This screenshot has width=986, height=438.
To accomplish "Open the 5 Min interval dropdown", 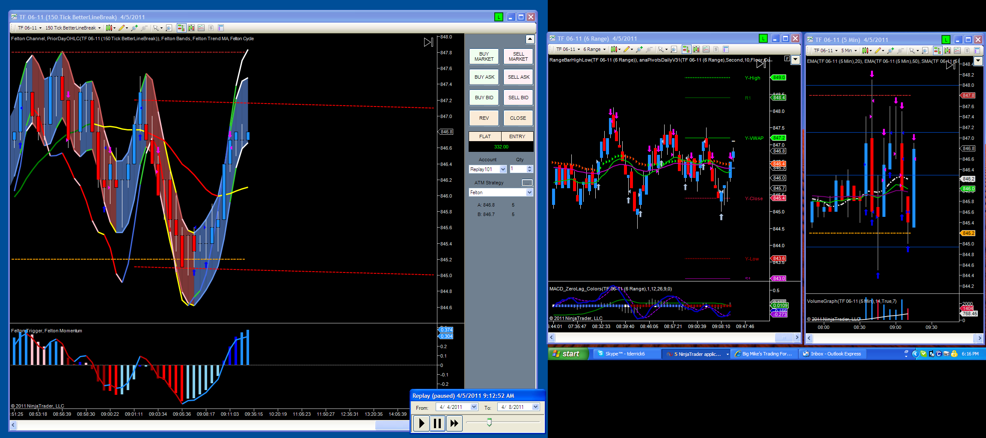I will [849, 50].
